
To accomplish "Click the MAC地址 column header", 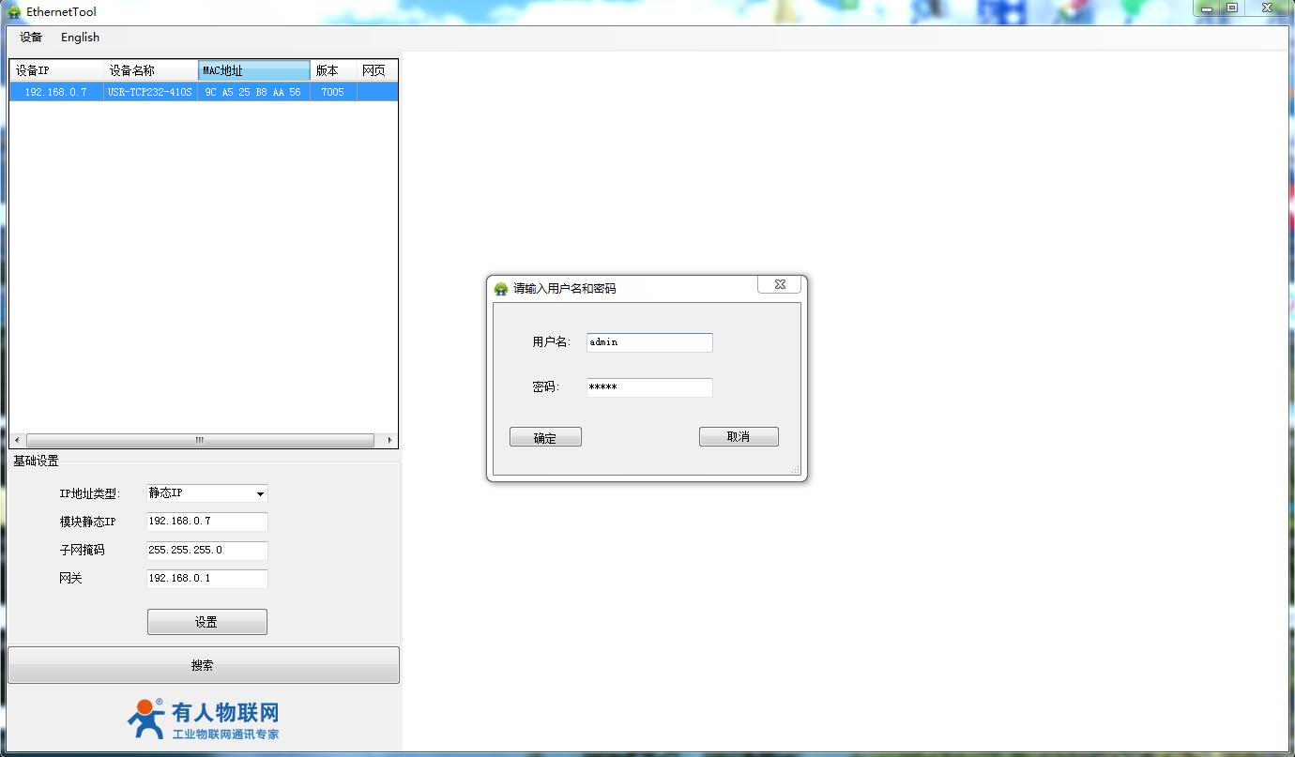I will [x=253, y=70].
